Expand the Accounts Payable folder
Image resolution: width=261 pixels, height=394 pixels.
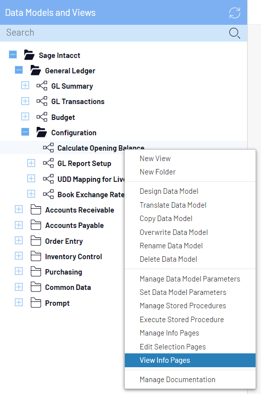19,225
